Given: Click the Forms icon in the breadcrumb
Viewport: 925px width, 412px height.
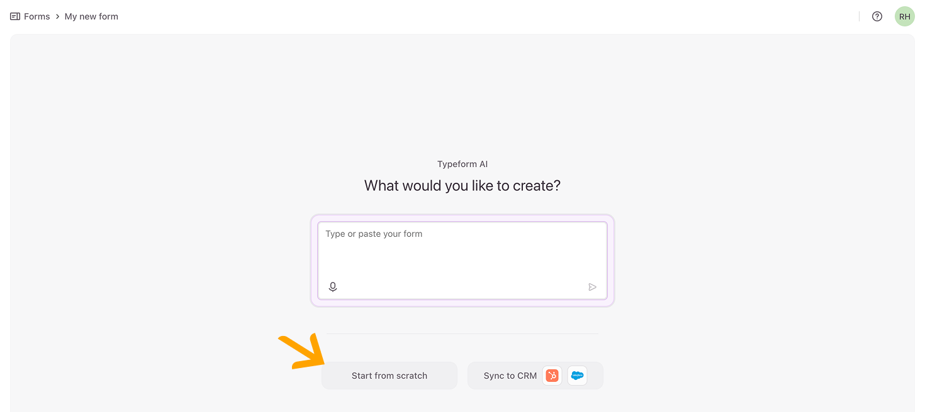Looking at the screenshot, I should point(15,16).
